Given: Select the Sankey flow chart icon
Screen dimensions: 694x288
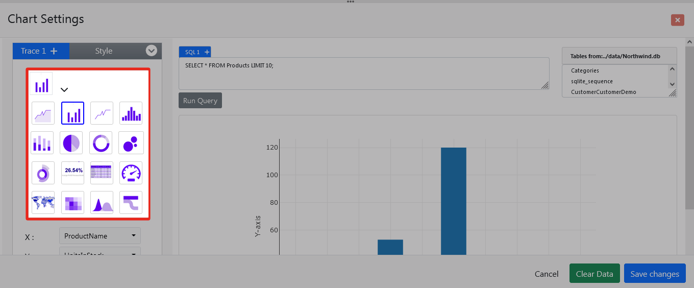Looking at the screenshot, I should (131, 202).
